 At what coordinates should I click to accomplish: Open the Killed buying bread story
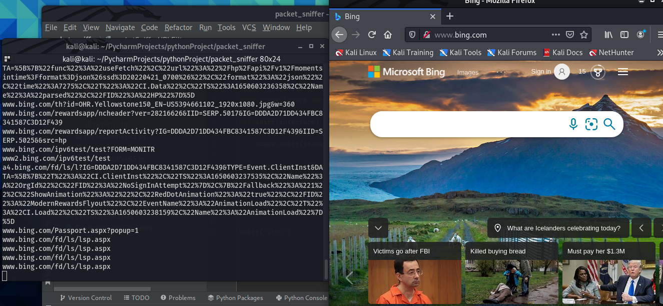[511, 273]
